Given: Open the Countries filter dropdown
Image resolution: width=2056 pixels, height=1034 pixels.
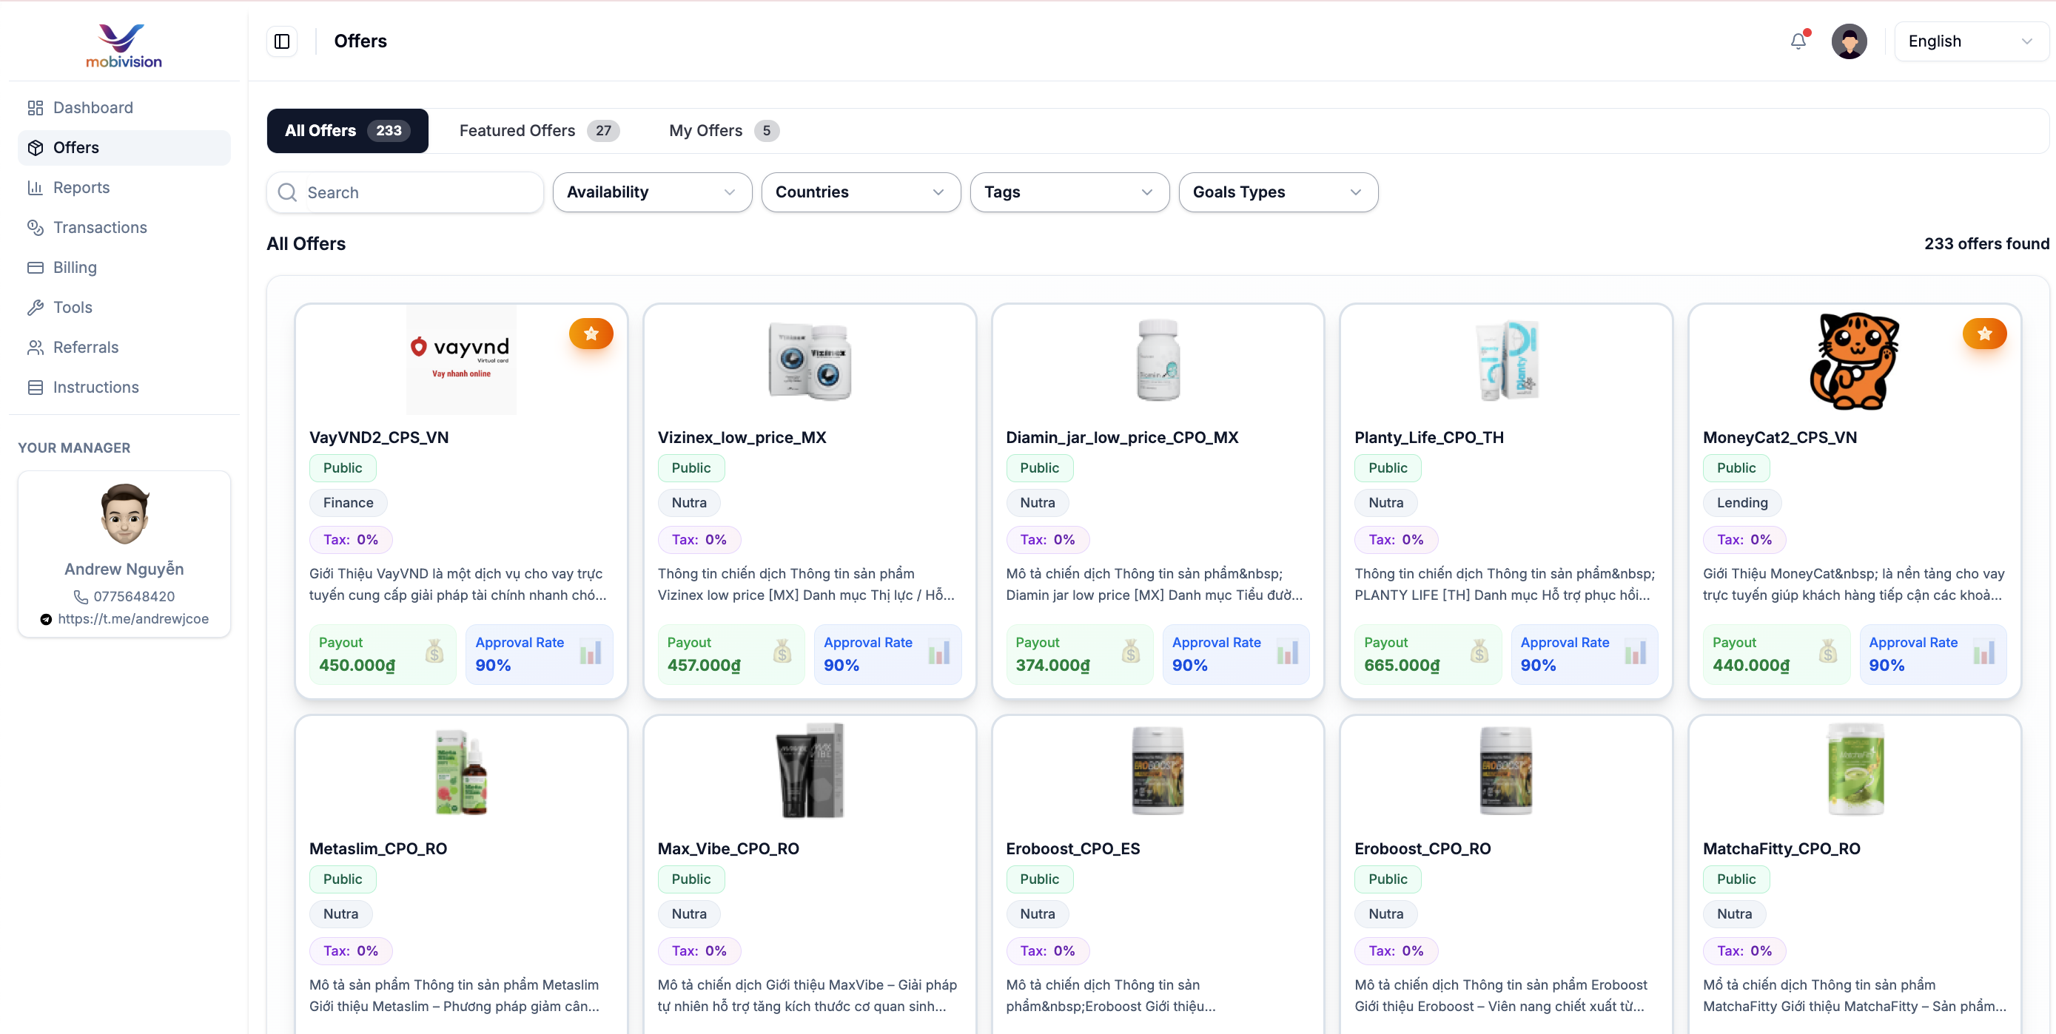Looking at the screenshot, I should [x=859, y=192].
